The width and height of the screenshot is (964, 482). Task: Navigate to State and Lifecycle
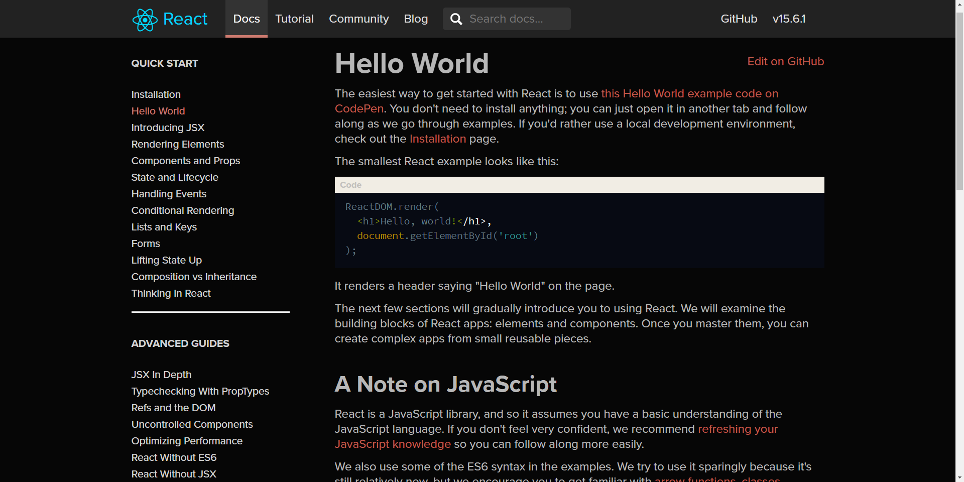tap(175, 177)
